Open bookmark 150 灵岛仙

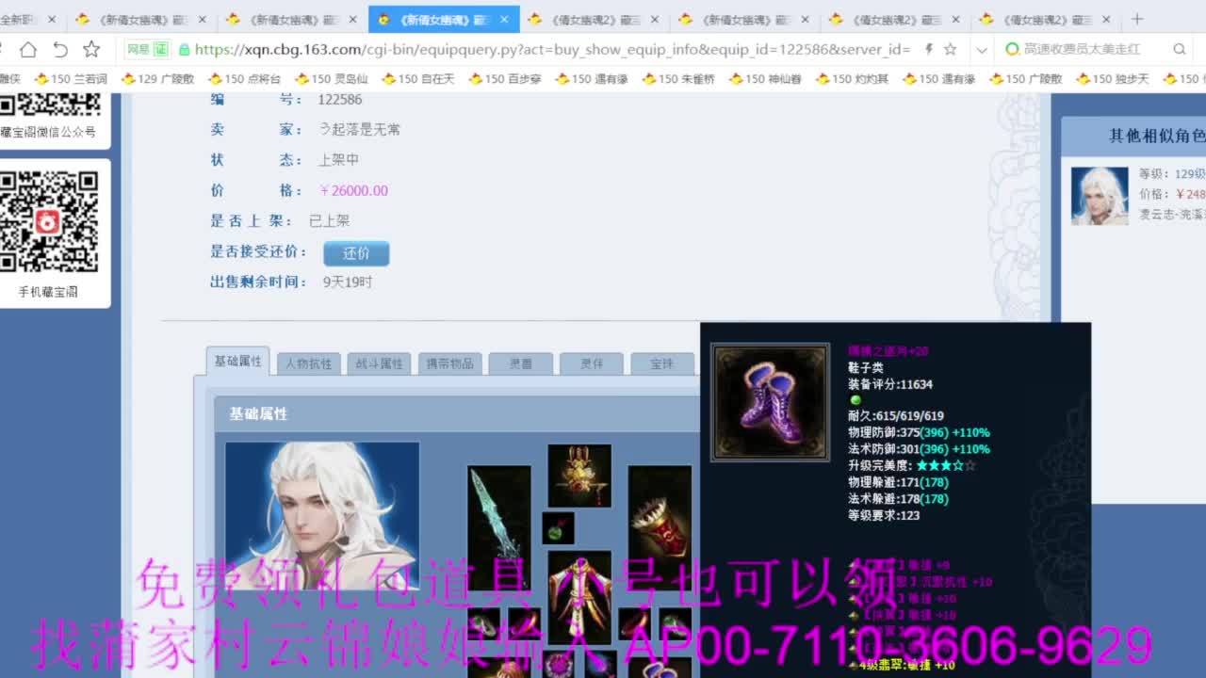pyautogui.click(x=331, y=79)
